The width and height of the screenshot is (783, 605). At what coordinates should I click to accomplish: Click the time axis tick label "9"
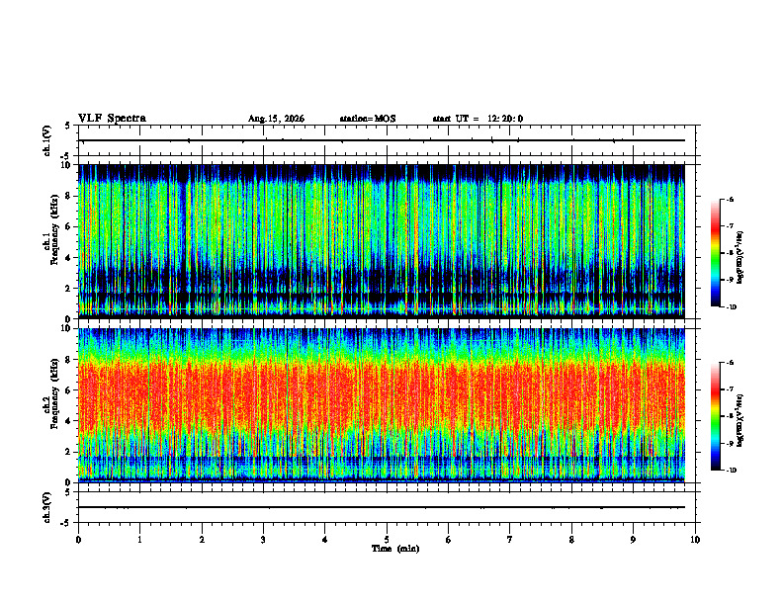(x=633, y=540)
